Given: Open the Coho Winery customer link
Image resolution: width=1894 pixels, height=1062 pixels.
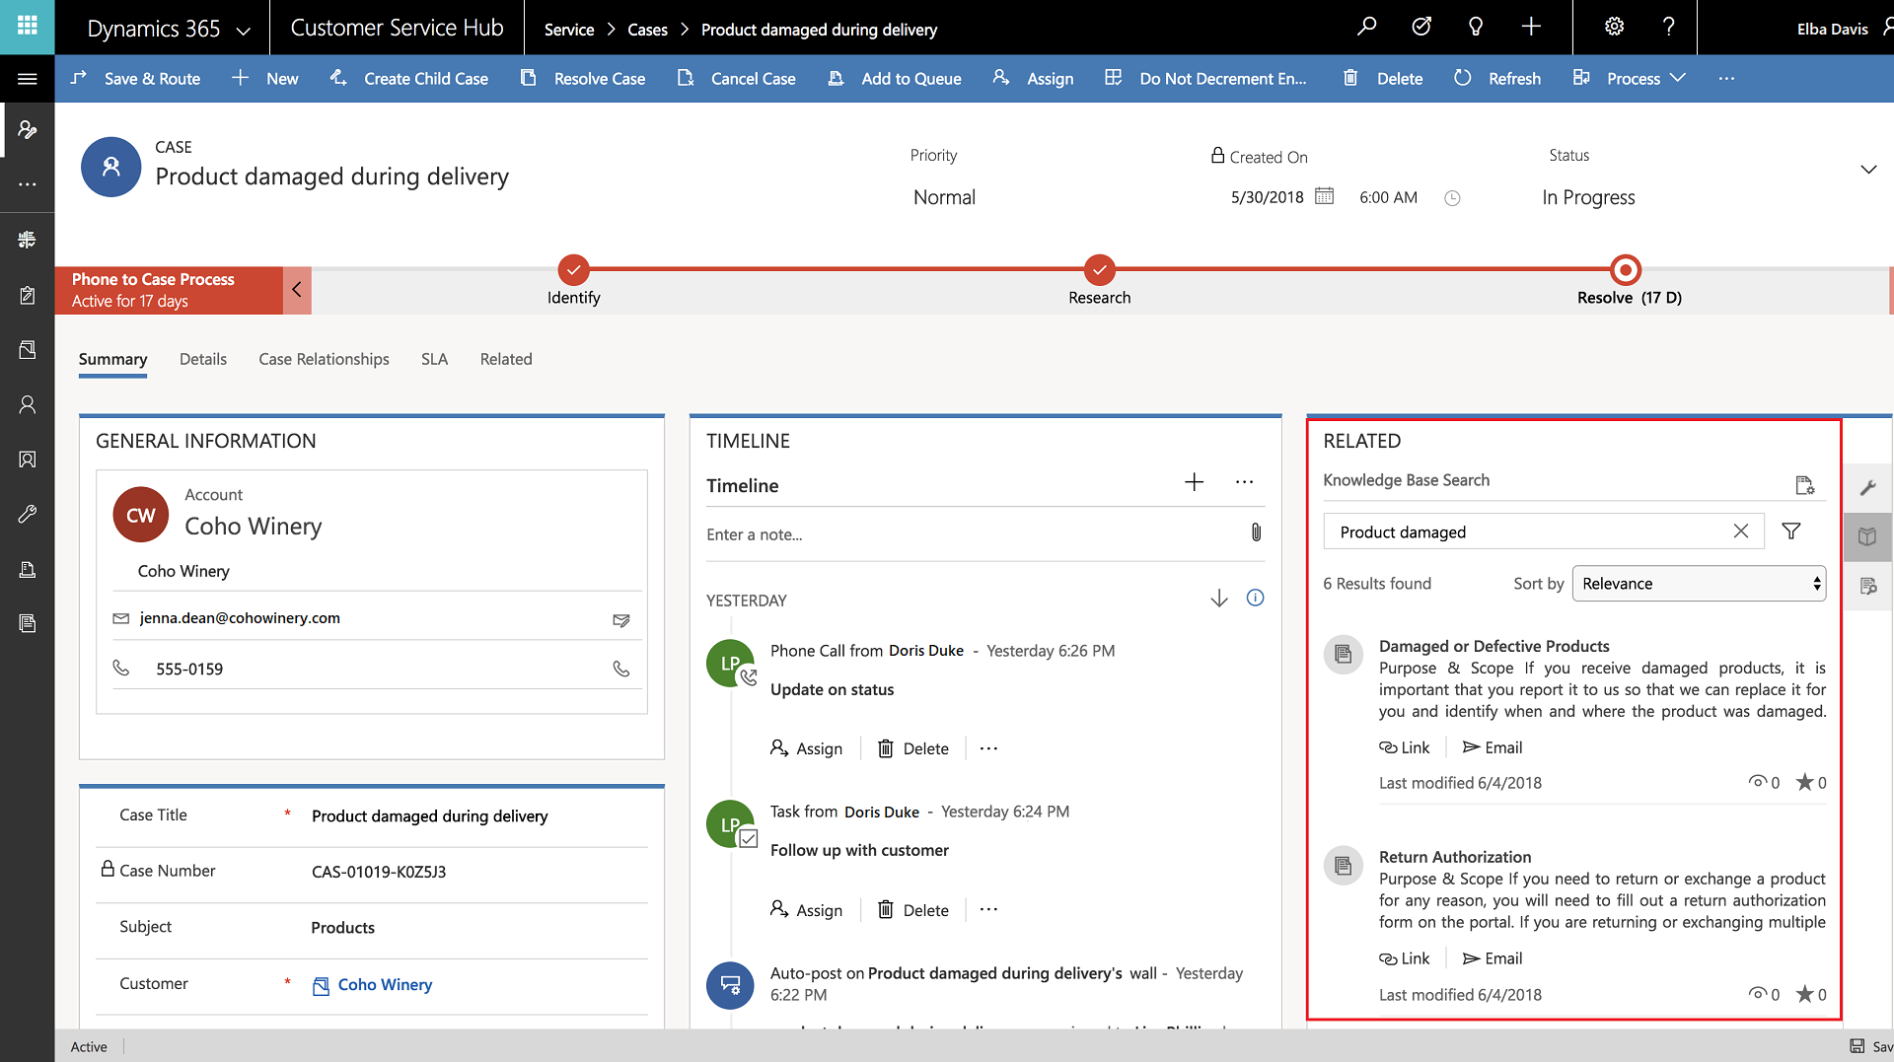Looking at the screenshot, I should [x=385, y=984].
